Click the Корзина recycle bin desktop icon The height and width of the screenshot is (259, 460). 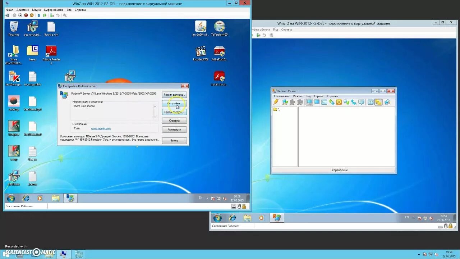pyautogui.click(x=14, y=29)
